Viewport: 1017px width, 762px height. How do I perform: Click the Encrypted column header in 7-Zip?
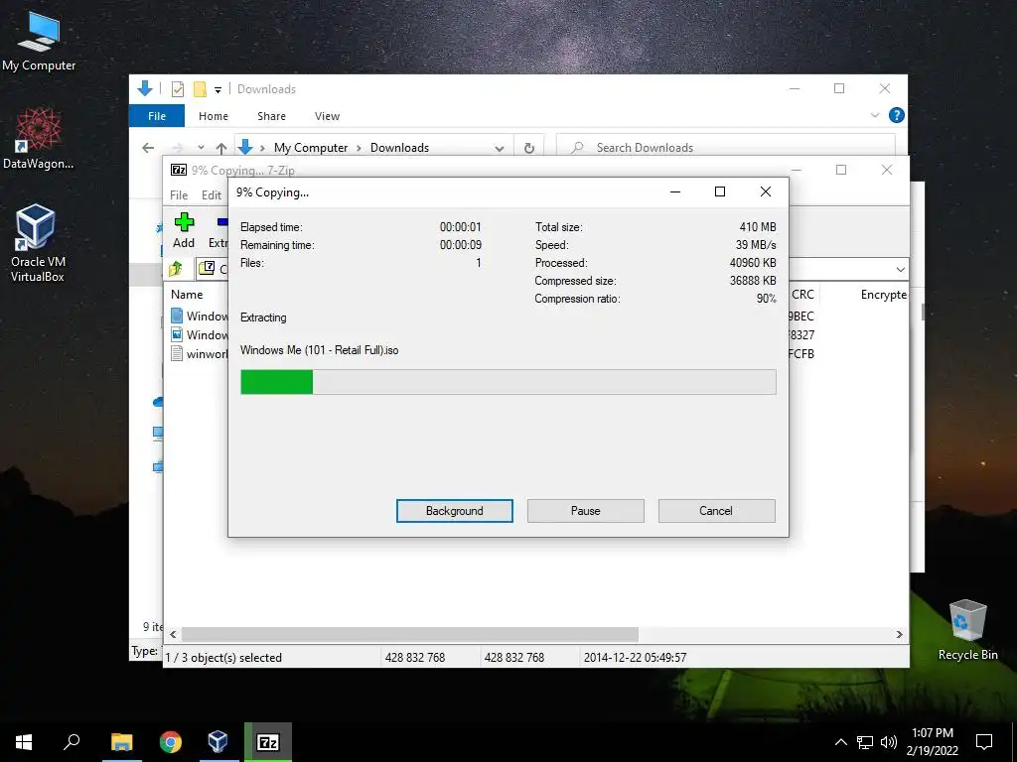point(883,294)
